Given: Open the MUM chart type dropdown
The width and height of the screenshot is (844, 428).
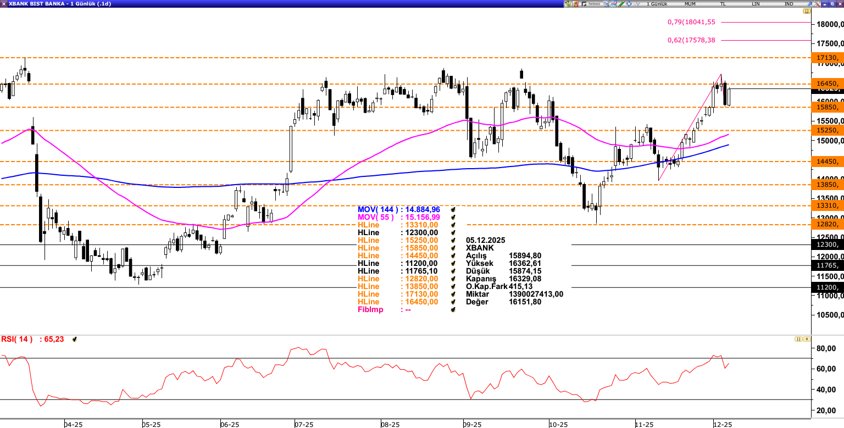Looking at the screenshot, I should pos(690,4).
